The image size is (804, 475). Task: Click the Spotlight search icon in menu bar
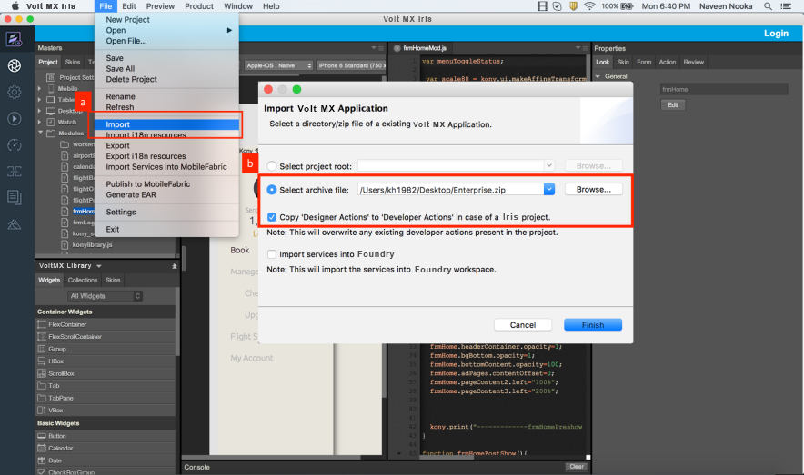768,6
